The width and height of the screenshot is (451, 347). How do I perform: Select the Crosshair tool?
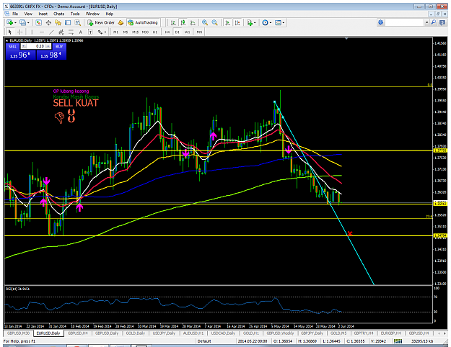pos(19,32)
